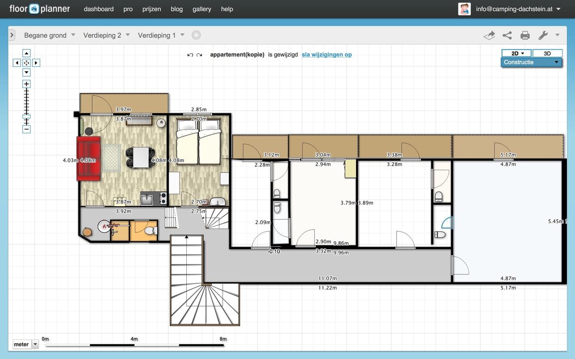Redo the last action

pyautogui.click(x=199, y=55)
